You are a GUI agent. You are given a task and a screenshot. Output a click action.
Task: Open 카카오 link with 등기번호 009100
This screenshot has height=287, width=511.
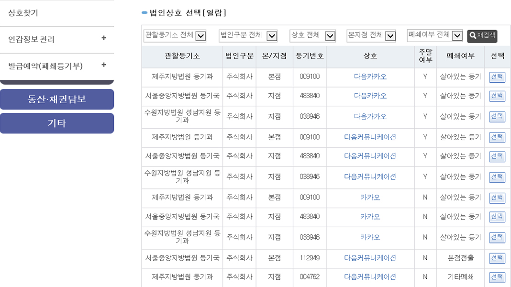click(370, 198)
